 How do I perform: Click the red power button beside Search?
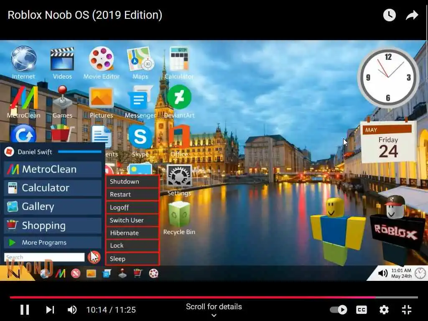94,257
